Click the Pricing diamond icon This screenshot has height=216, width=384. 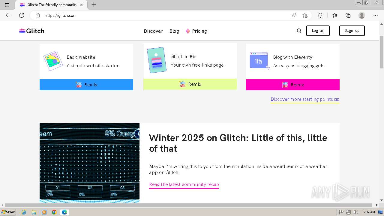pyautogui.click(x=188, y=31)
